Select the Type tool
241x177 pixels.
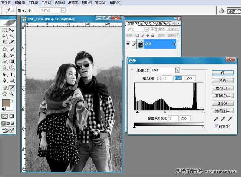[x=11, y=74]
